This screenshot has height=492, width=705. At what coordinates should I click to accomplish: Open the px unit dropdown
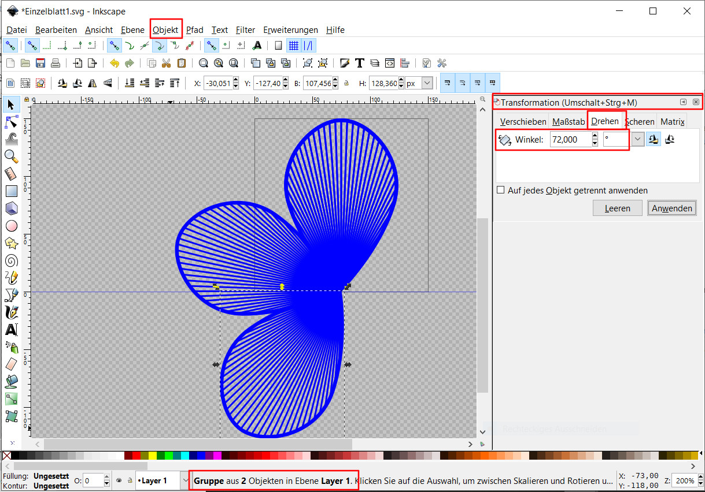click(x=427, y=83)
